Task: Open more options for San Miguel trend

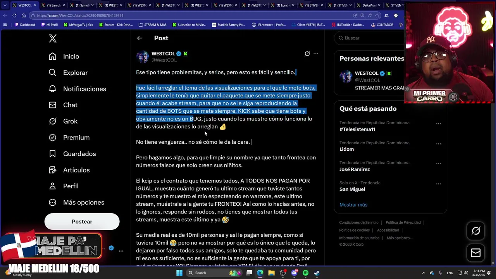Action: [439, 184]
